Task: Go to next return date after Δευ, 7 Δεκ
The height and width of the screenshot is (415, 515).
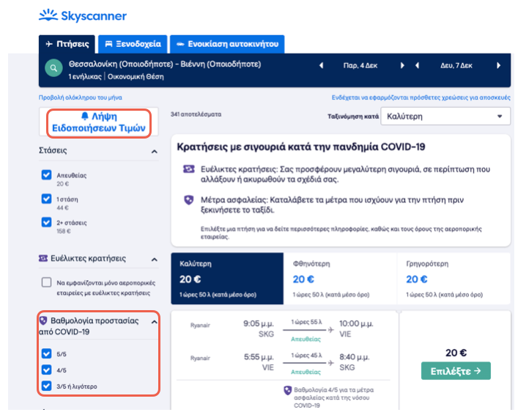Action: click(499, 65)
